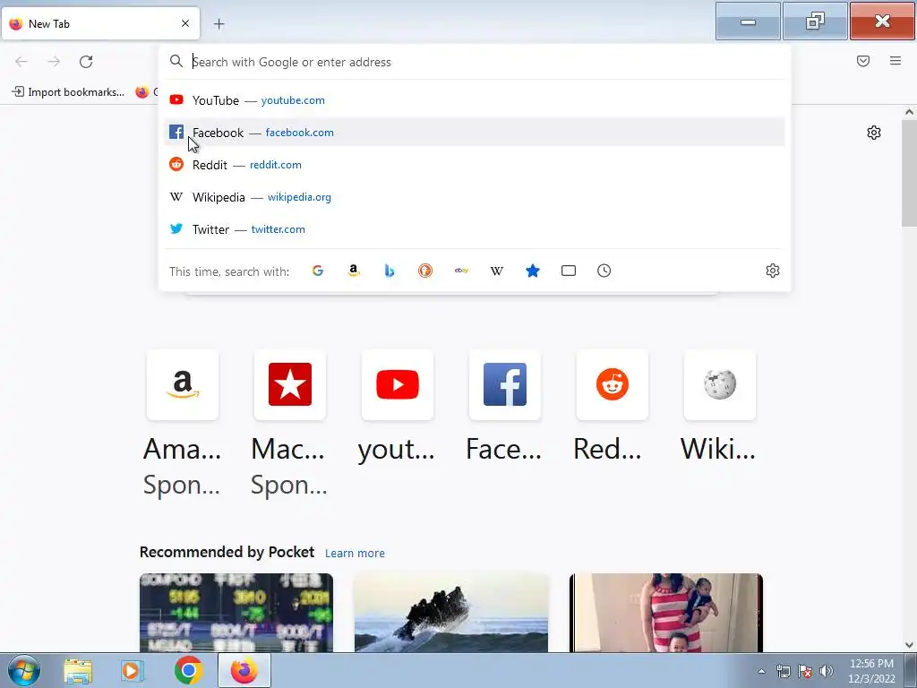917x688 pixels.
Task: Focus the address bar search field
Action: [x=474, y=62]
